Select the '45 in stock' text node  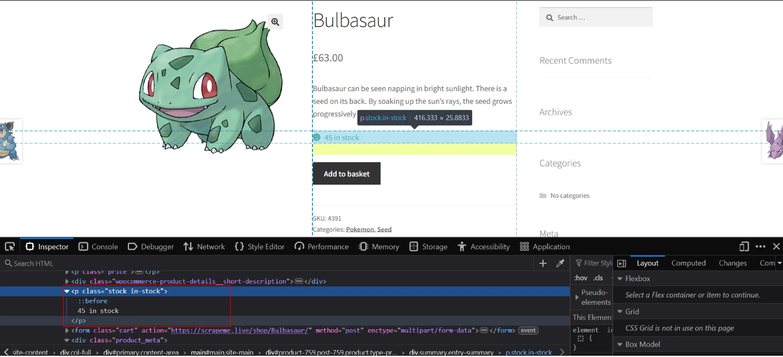[x=98, y=311]
